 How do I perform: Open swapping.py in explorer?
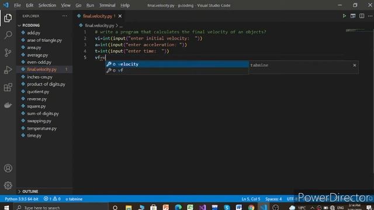[x=39, y=121]
